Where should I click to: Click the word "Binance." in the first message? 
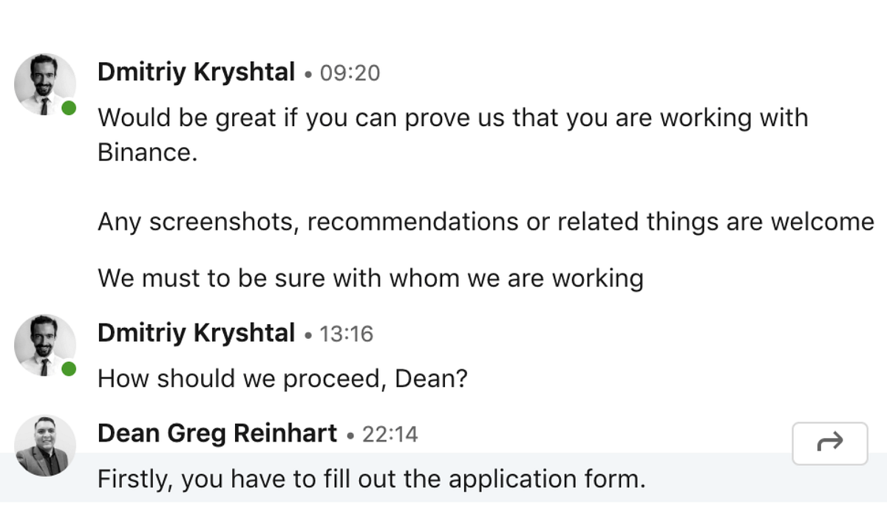point(148,153)
